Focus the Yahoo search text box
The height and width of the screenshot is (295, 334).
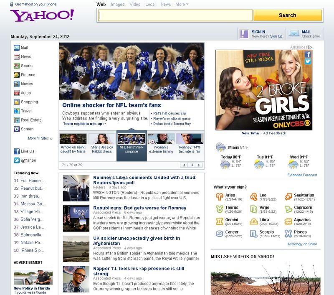[x=175, y=15]
